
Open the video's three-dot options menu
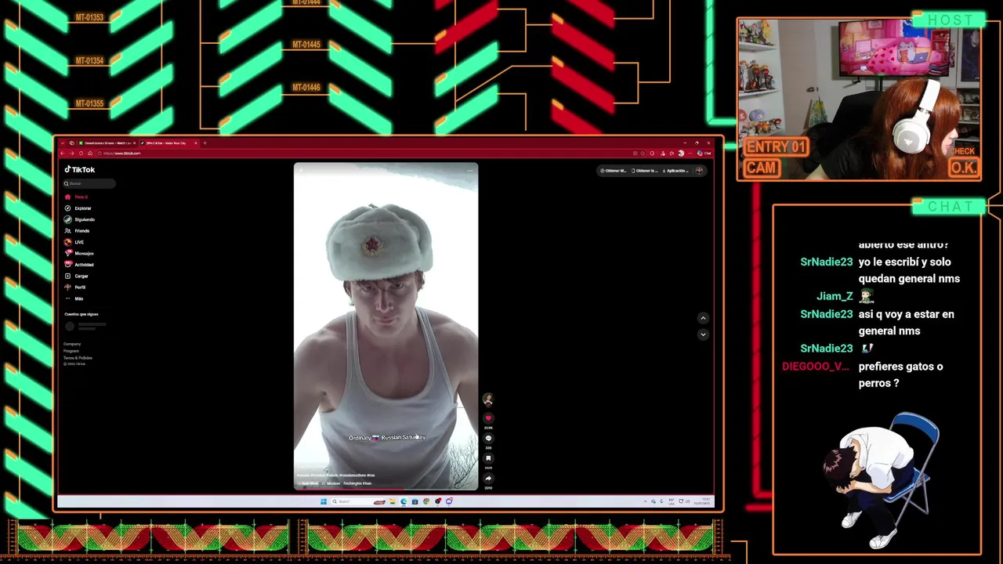coord(469,170)
